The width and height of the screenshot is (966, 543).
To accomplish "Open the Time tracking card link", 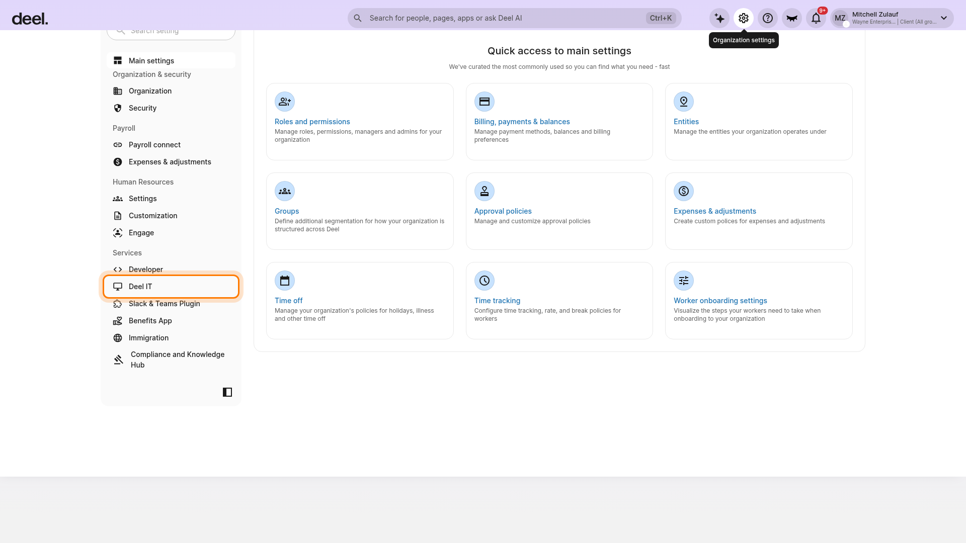I will 497,301.
